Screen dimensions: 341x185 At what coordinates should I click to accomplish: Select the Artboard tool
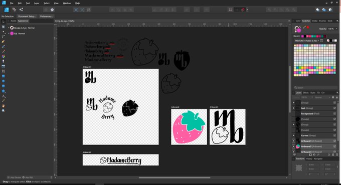click(x=4, y=26)
